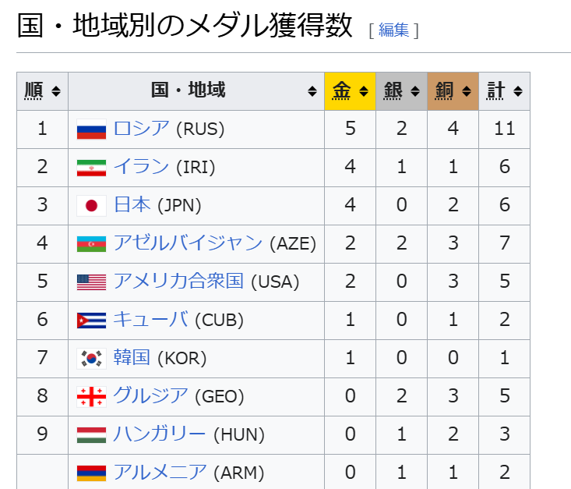Sort table by 順 rank column

tap(42, 91)
